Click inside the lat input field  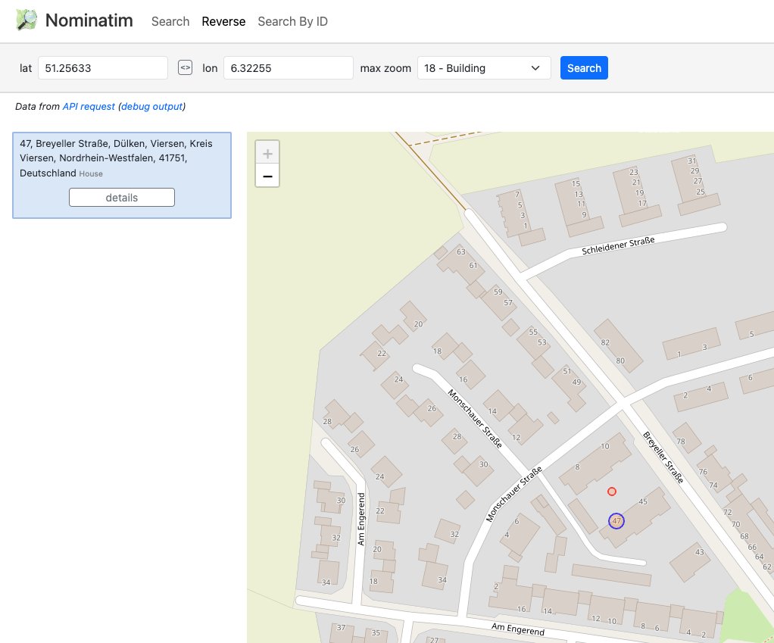click(102, 67)
